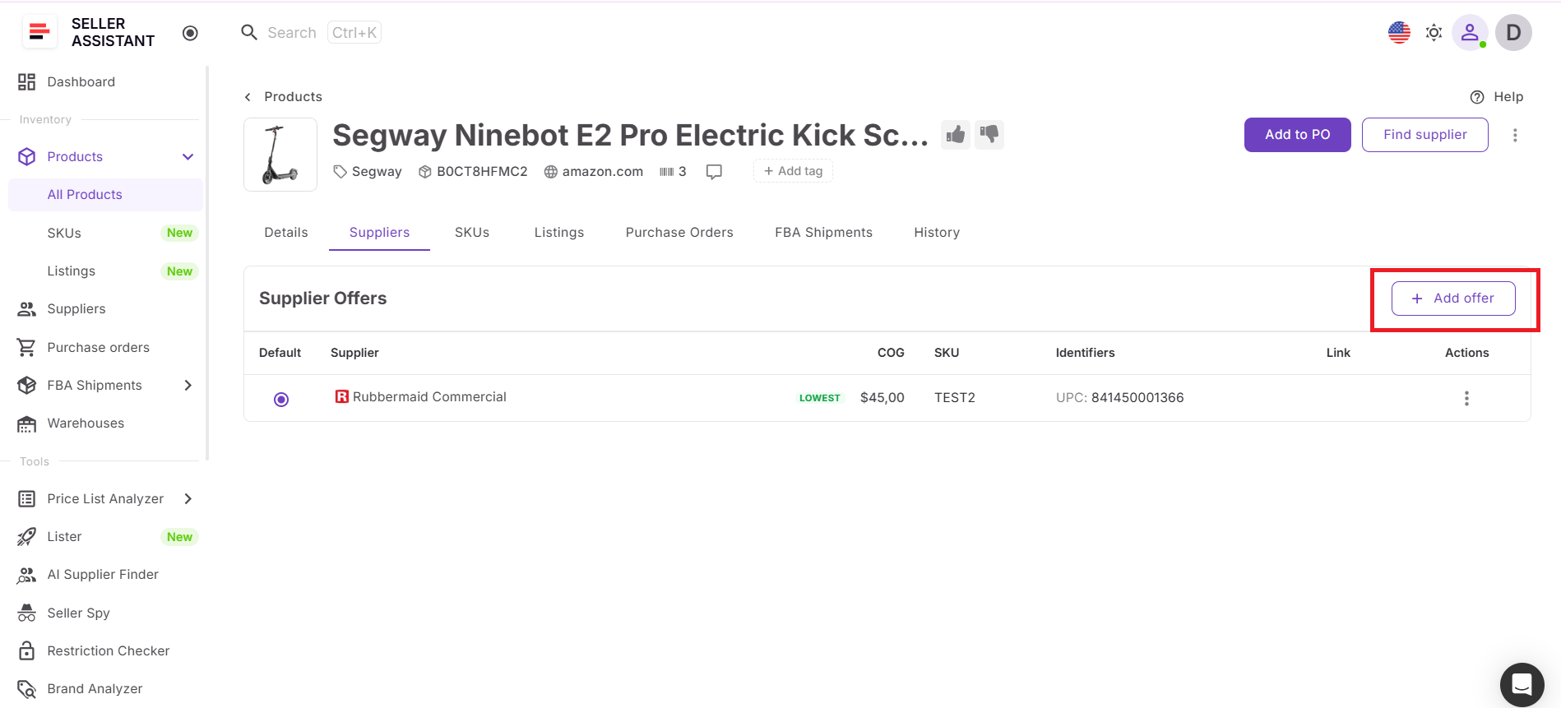1561x708 pixels.
Task: Open the D profile avatar
Action: (x=1513, y=33)
